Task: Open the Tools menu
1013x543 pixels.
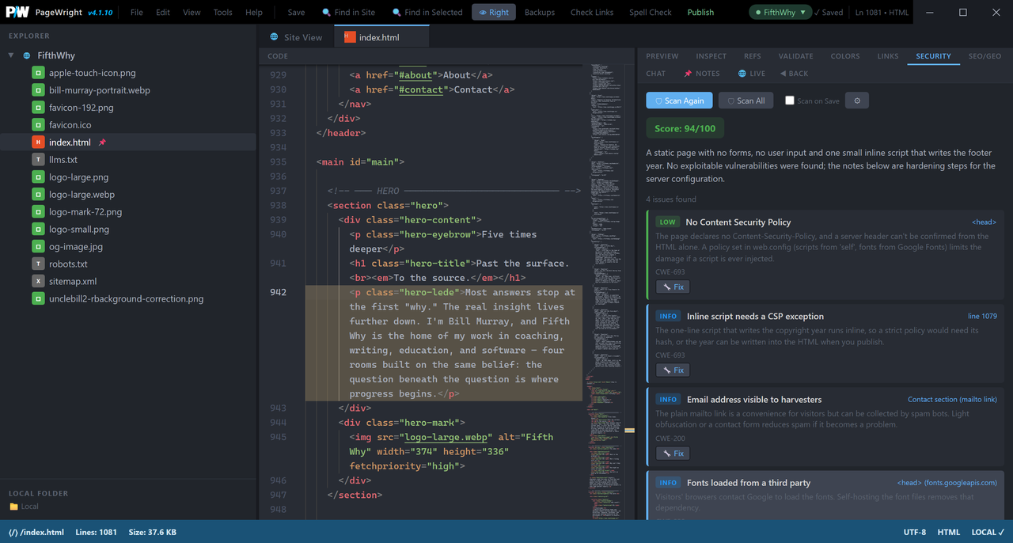Action: tap(223, 13)
